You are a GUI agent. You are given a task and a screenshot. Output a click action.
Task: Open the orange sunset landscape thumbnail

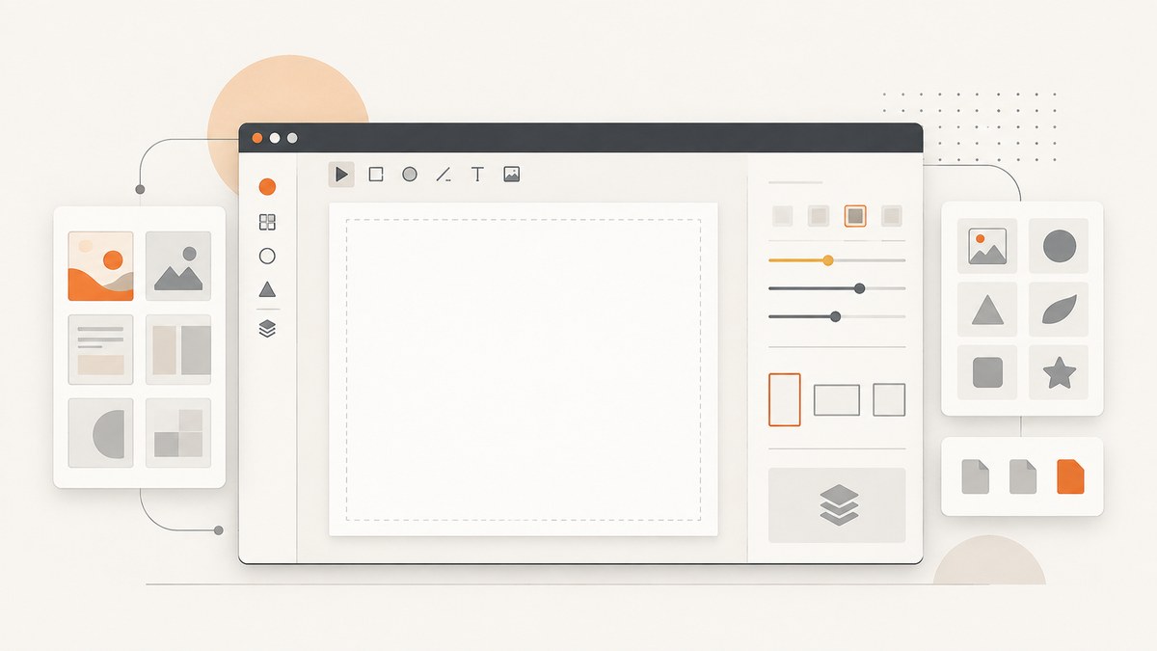coord(101,266)
